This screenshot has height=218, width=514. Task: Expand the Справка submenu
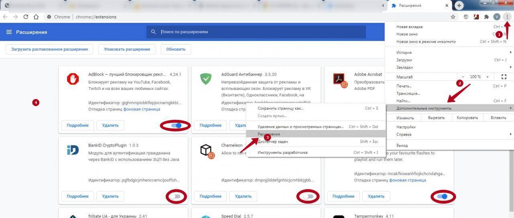(449, 134)
